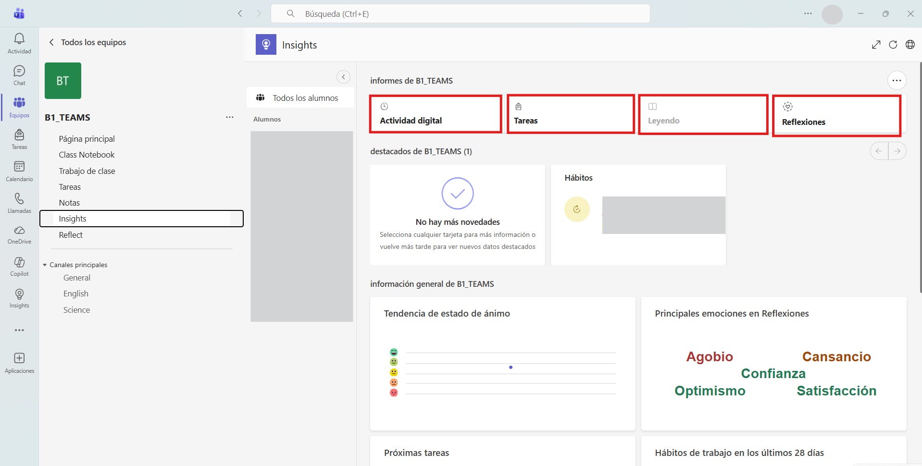Expand the Insights tab to full view
This screenshot has width=922, height=466.
point(876,45)
